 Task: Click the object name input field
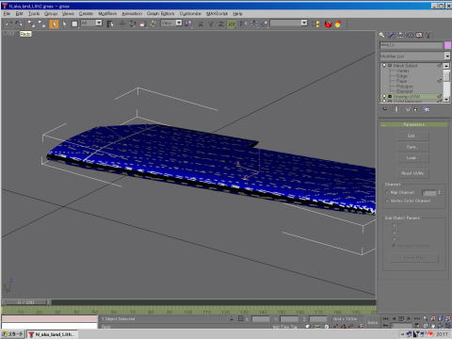point(412,45)
